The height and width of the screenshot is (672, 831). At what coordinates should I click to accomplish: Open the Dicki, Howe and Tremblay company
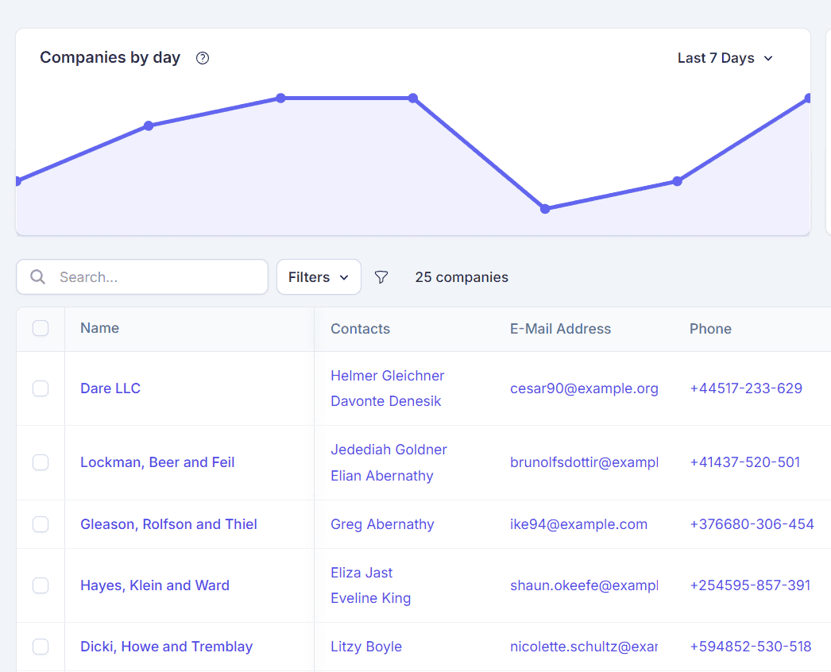click(166, 647)
